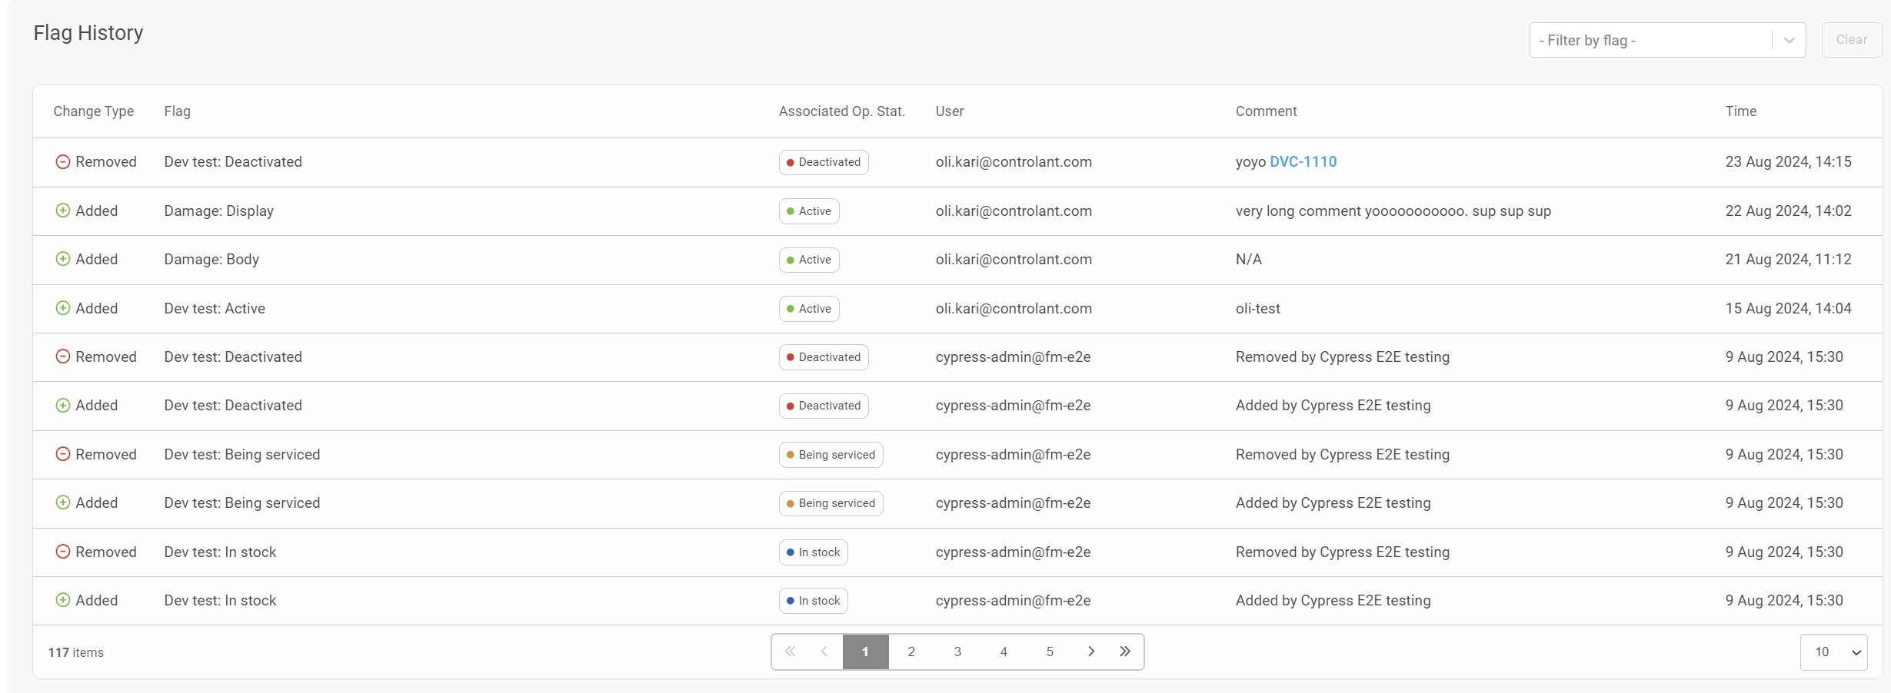Click the red Removed icon for 23 Aug 2024 row

point(63,162)
